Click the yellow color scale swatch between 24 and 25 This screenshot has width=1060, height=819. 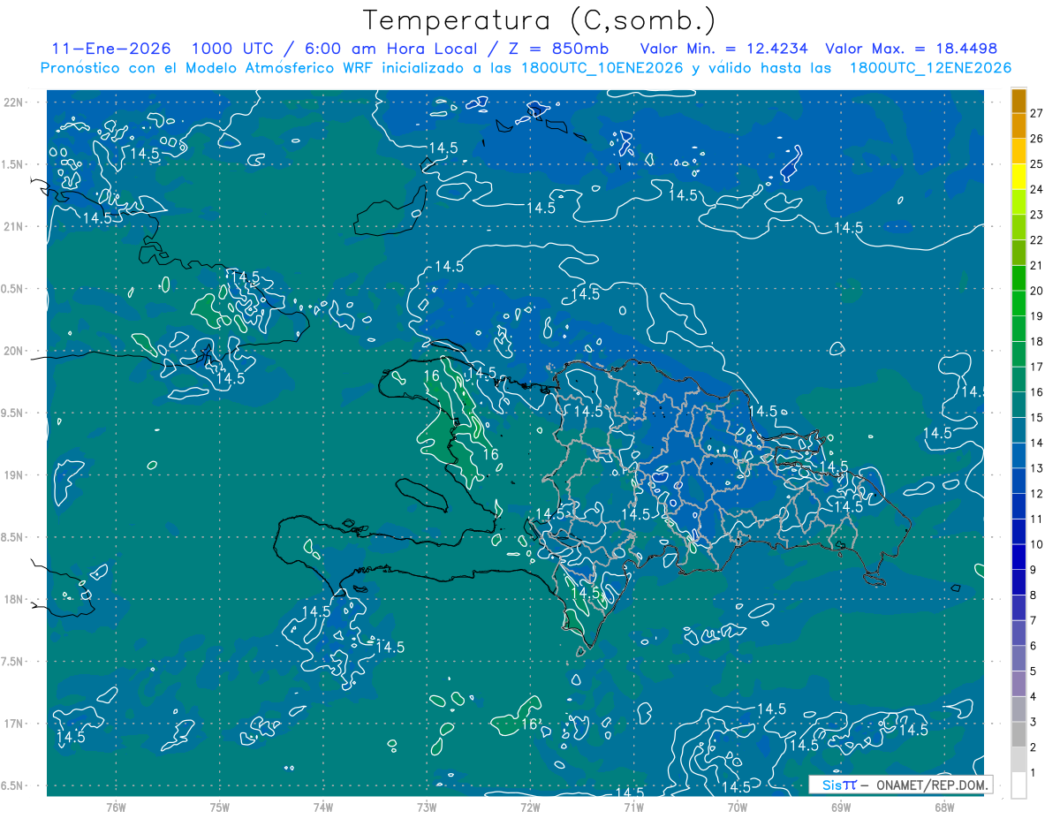coord(1018,177)
